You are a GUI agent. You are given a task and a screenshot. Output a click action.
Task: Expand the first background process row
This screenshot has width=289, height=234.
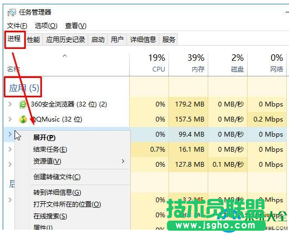click(10, 200)
